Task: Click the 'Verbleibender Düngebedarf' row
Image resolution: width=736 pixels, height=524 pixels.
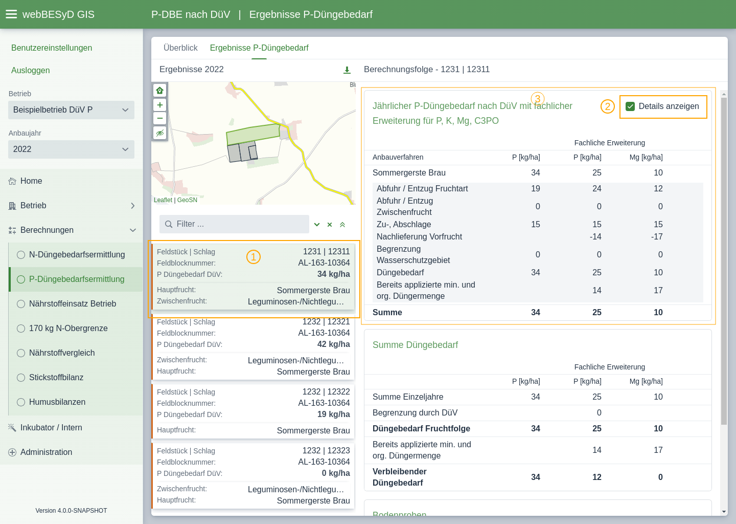Action: click(x=538, y=477)
